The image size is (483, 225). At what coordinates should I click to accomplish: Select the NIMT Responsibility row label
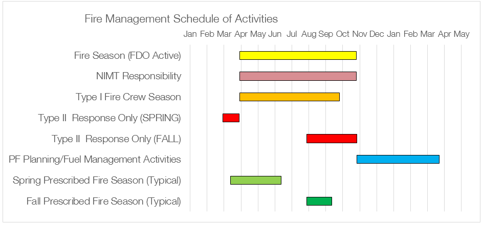coord(139,76)
